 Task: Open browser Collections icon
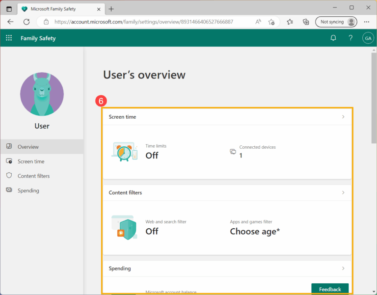(x=306, y=22)
